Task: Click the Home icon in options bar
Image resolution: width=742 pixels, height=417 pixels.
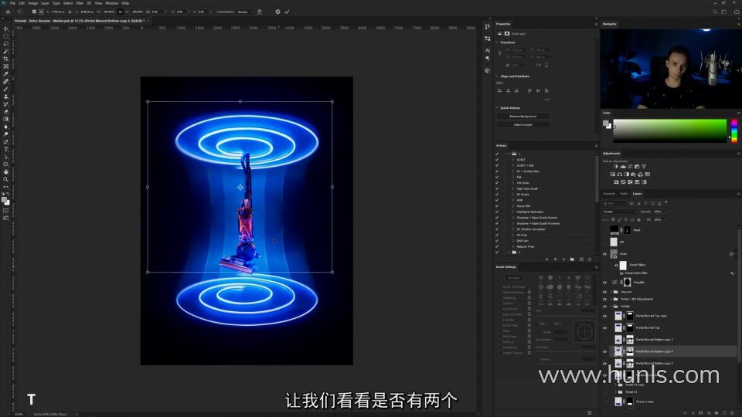Action: coord(8,12)
